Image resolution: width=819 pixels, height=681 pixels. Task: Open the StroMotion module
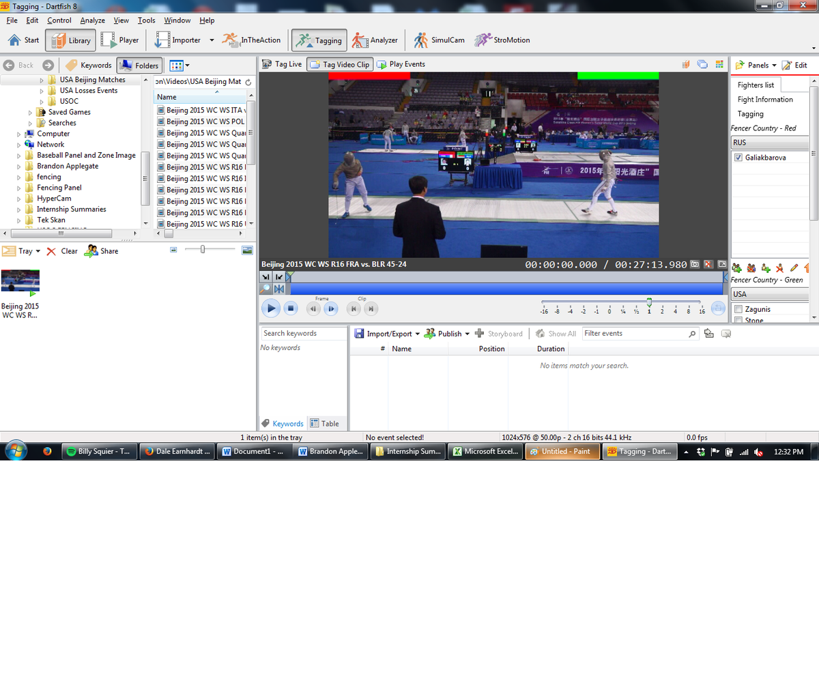click(x=502, y=40)
